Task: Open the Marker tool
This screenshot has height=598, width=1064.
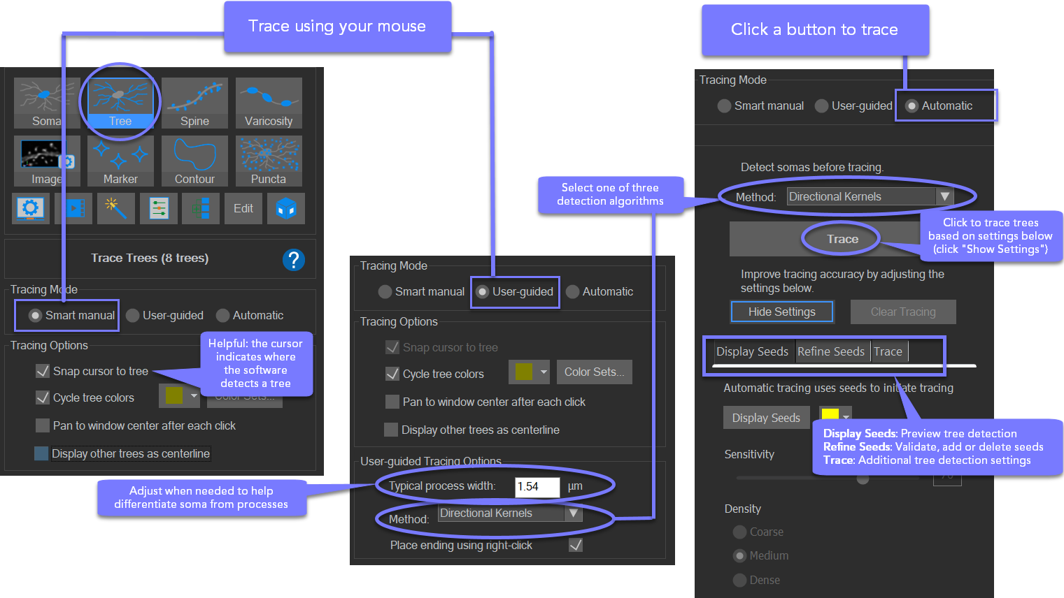Action: tap(120, 161)
